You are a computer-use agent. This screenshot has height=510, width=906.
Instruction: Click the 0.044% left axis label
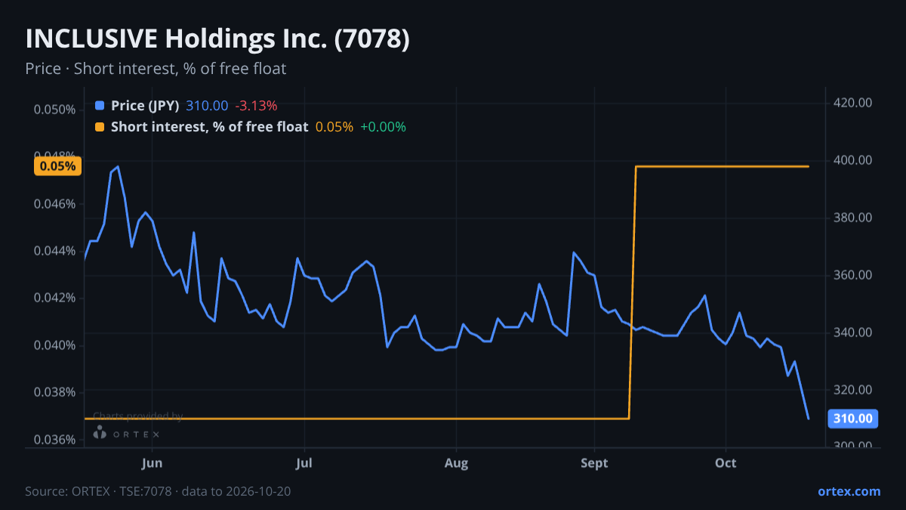[54, 251]
